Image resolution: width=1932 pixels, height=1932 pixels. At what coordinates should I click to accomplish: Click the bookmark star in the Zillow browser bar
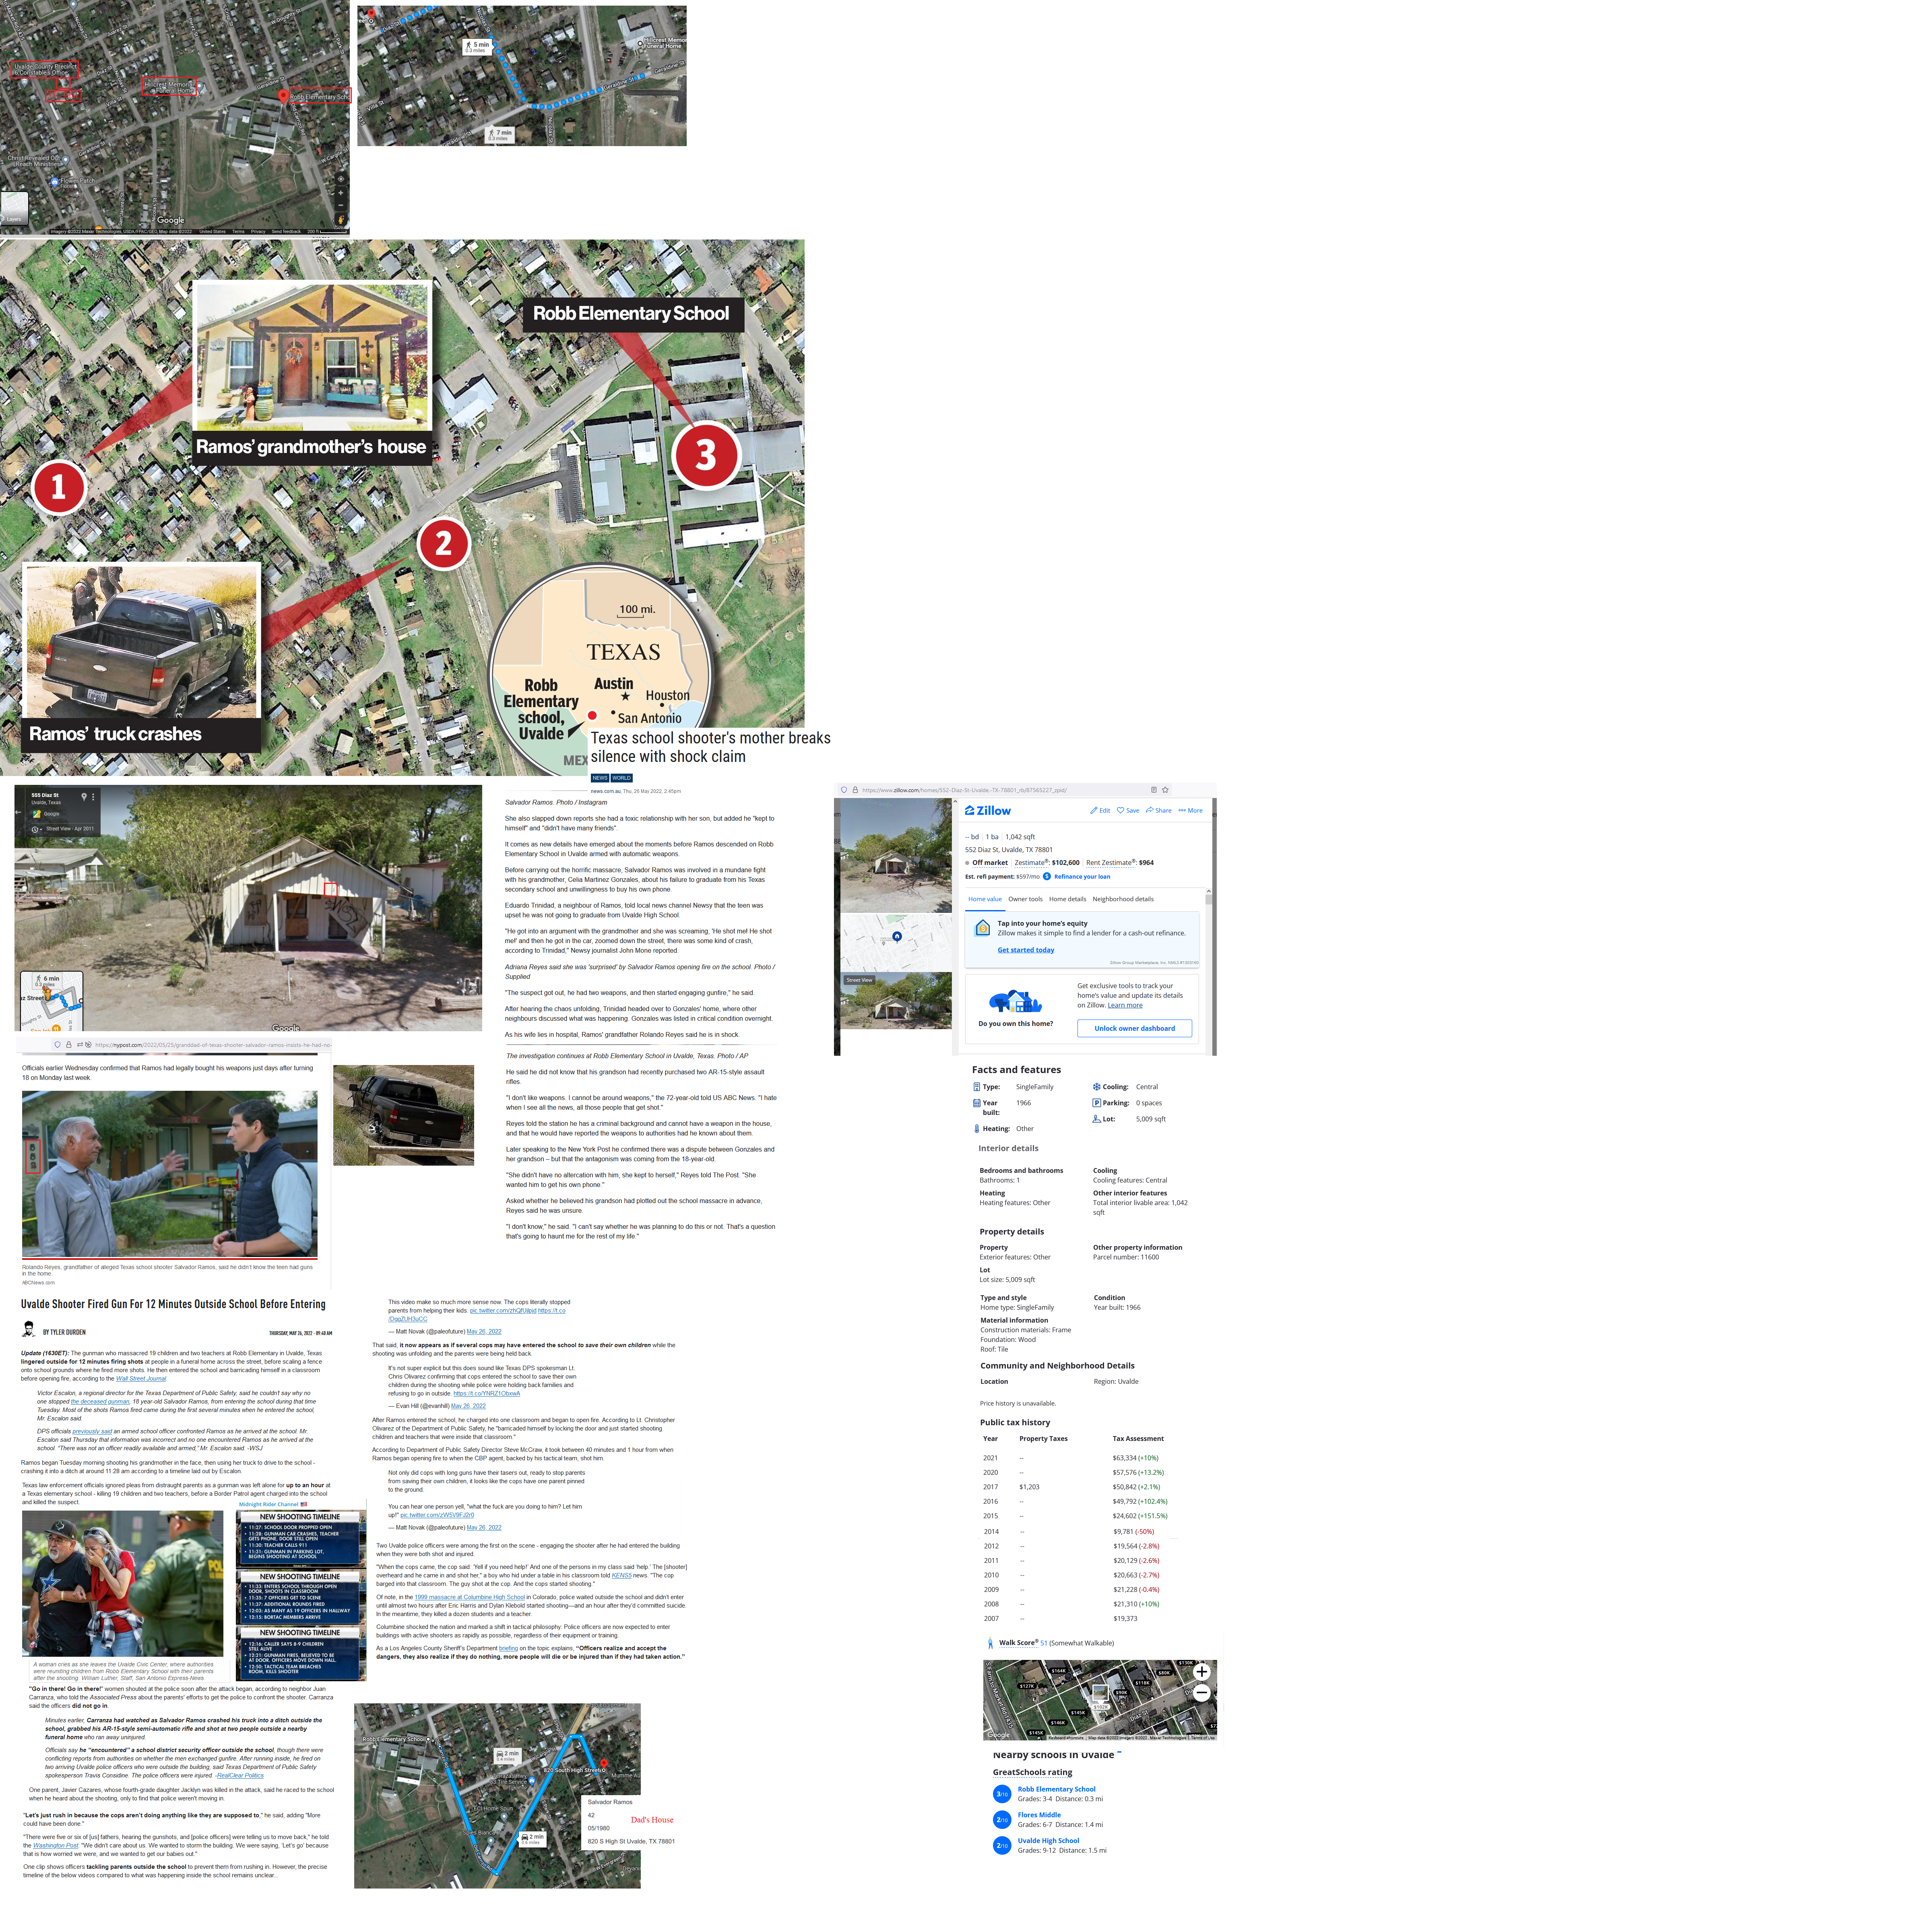(x=1165, y=790)
